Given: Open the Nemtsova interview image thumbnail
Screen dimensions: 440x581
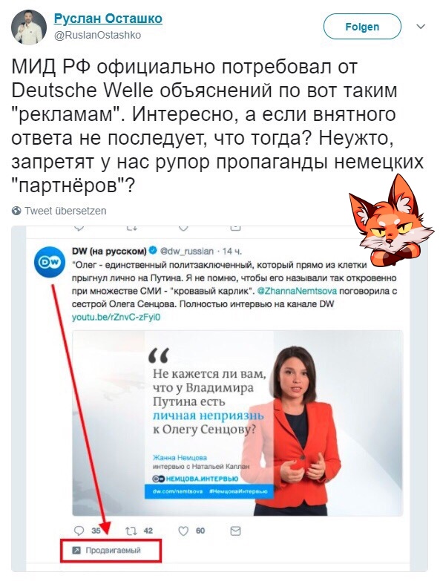Looking at the screenshot, I should [237, 423].
